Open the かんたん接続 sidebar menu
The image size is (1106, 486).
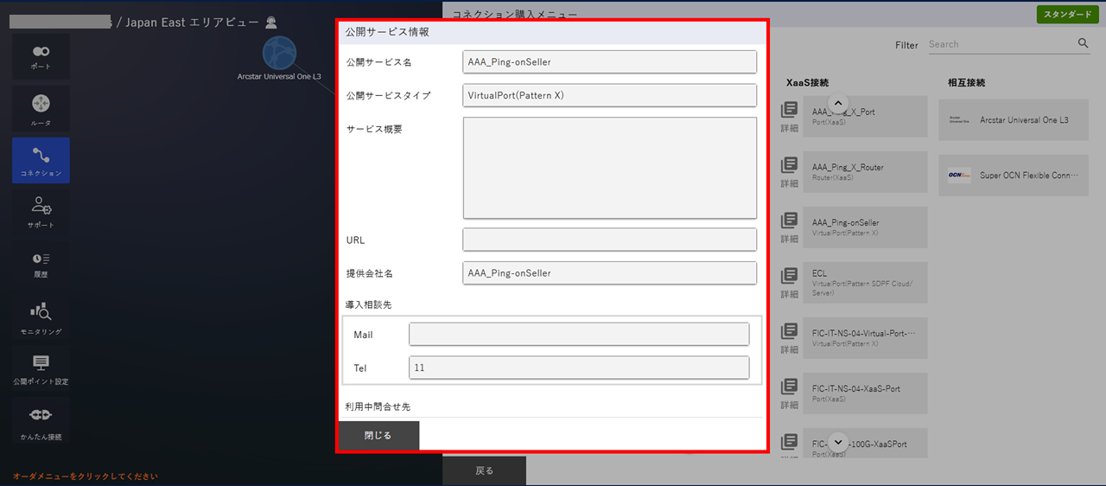pyautogui.click(x=41, y=422)
